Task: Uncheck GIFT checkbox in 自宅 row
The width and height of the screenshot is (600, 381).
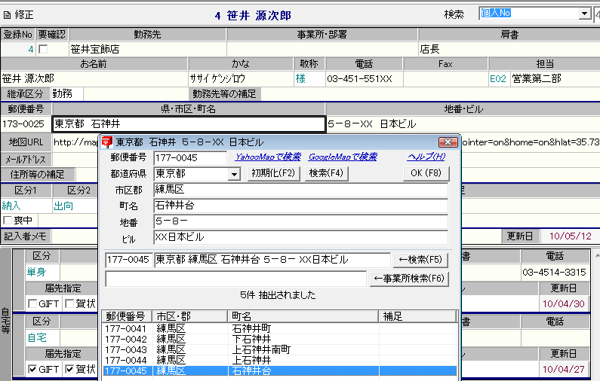Action: (32, 369)
